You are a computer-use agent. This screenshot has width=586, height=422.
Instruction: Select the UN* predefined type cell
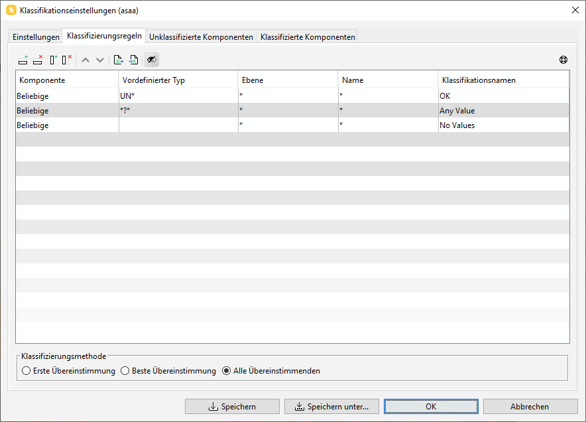pos(178,96)
